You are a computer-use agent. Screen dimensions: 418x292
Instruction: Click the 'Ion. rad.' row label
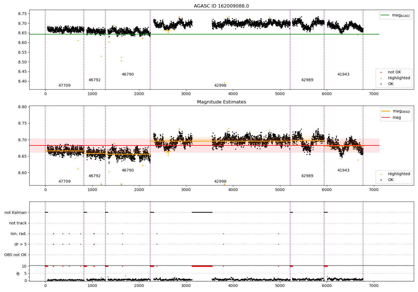tap(19, 234)
